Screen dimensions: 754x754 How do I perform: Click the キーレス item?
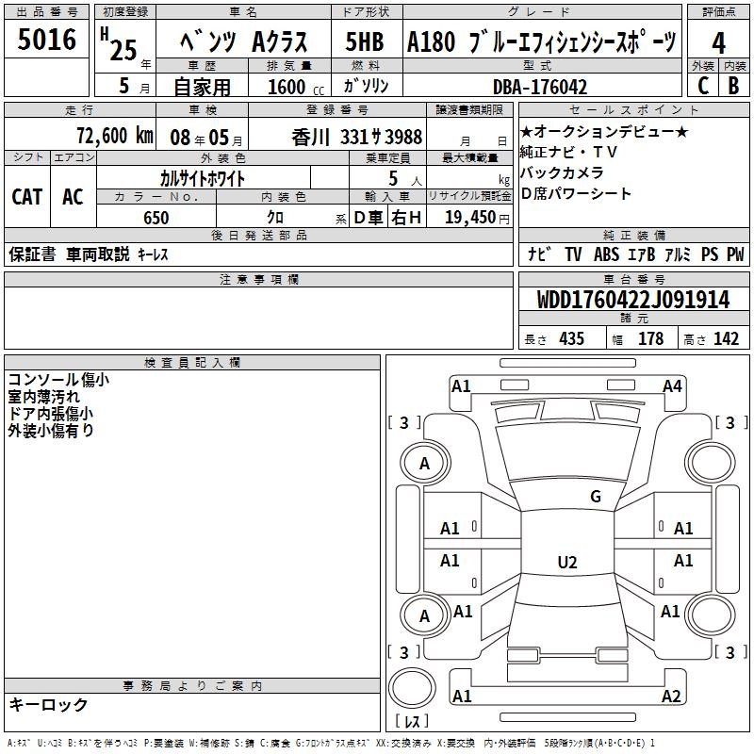tap(153, 254)
